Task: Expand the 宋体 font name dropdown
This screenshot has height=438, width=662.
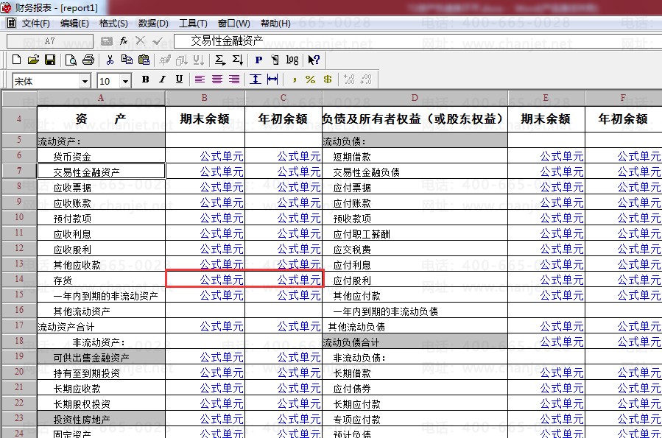Action: pyautogui.click(x=85, y=81)
